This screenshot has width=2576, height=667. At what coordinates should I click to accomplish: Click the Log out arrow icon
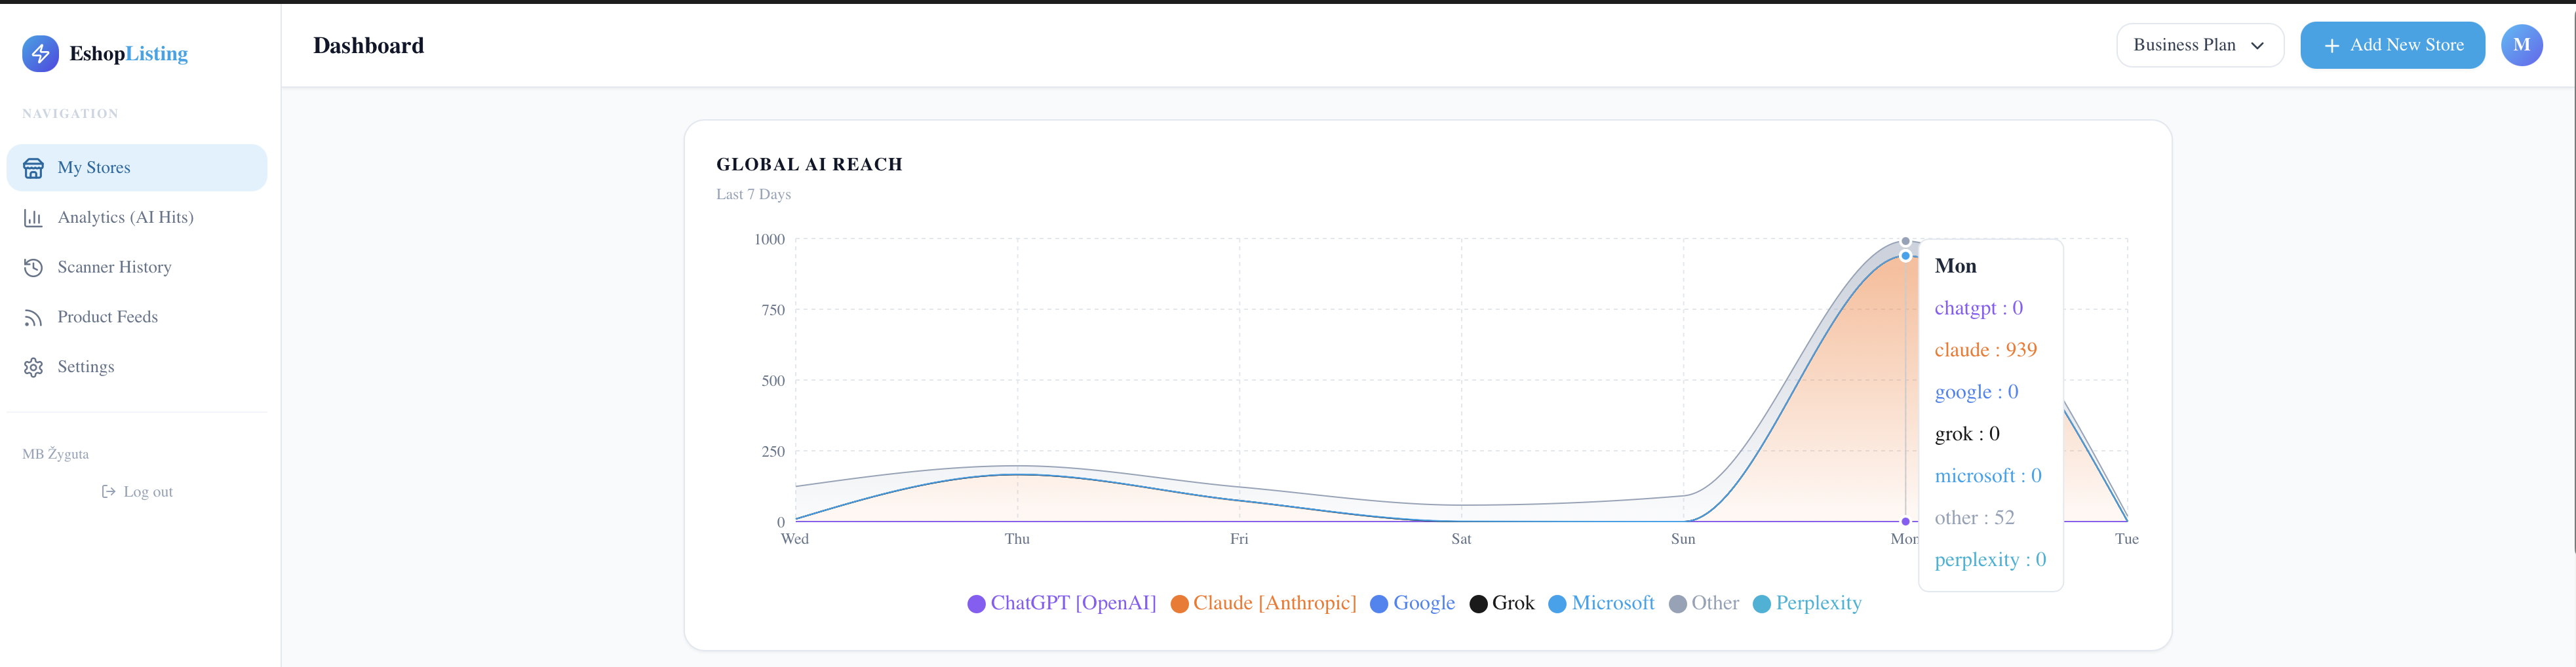coord(108,492)
